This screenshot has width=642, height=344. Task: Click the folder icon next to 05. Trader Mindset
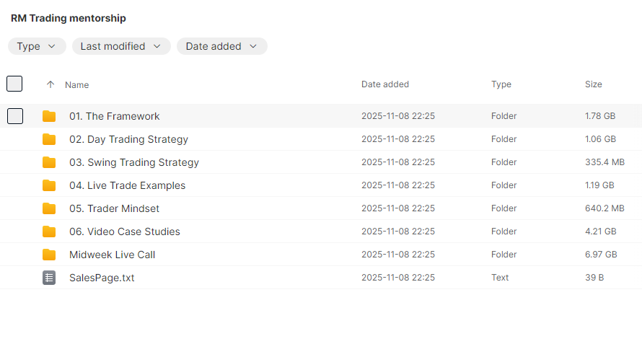(49, 208)
